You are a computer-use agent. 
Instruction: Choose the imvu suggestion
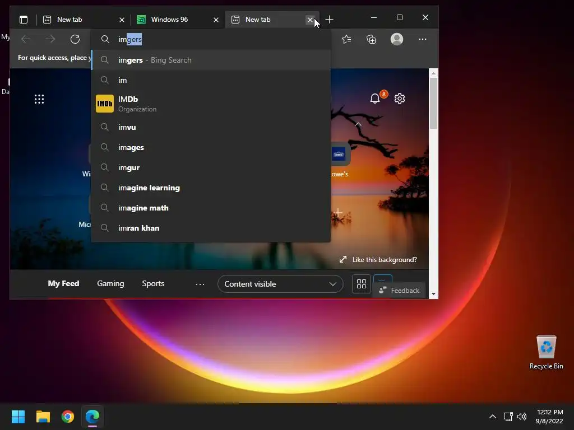[211, 127]
